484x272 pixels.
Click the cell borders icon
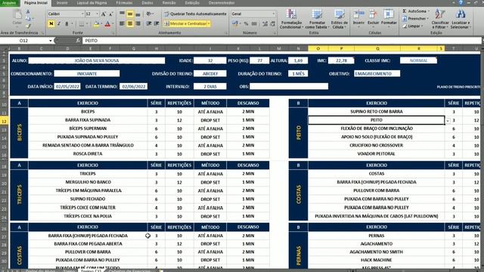[82, 23]
